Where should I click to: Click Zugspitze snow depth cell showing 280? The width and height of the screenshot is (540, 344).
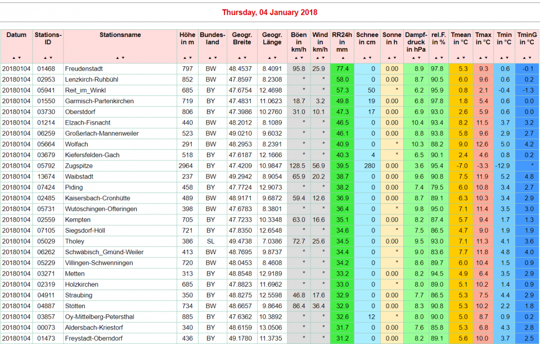click(367, 166)
